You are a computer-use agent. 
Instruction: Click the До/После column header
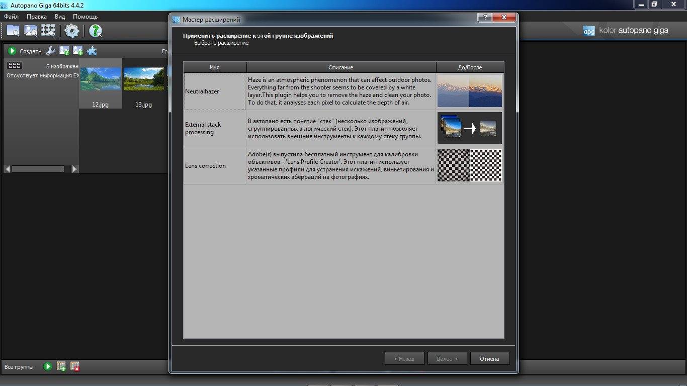[x=470, y=67]
